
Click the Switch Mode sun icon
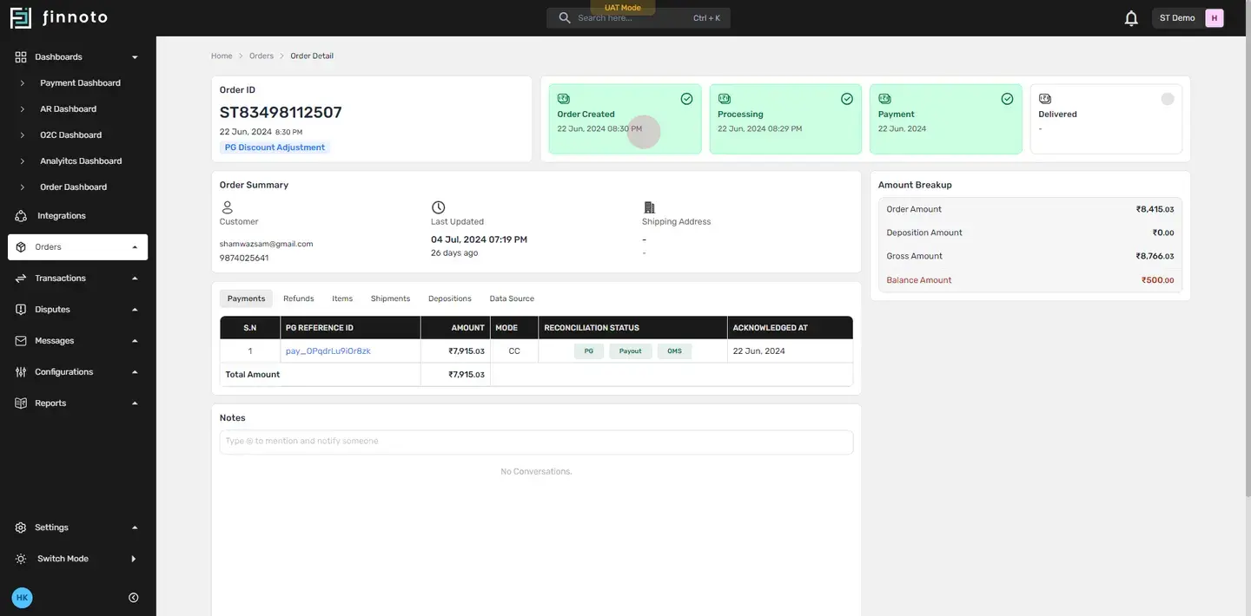[21, 559]
